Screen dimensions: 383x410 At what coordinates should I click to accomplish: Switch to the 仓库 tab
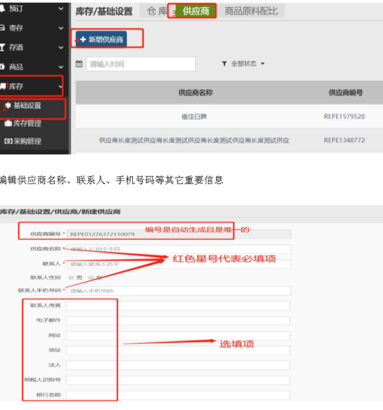click(x=156, y=11)
